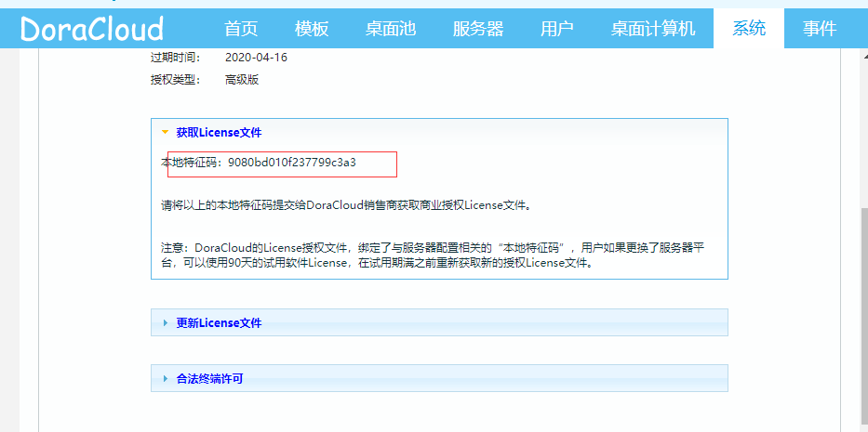This screenshot has width=868, height=432.
Task: Select the 用户 tab
Action: tap(557, 28)
